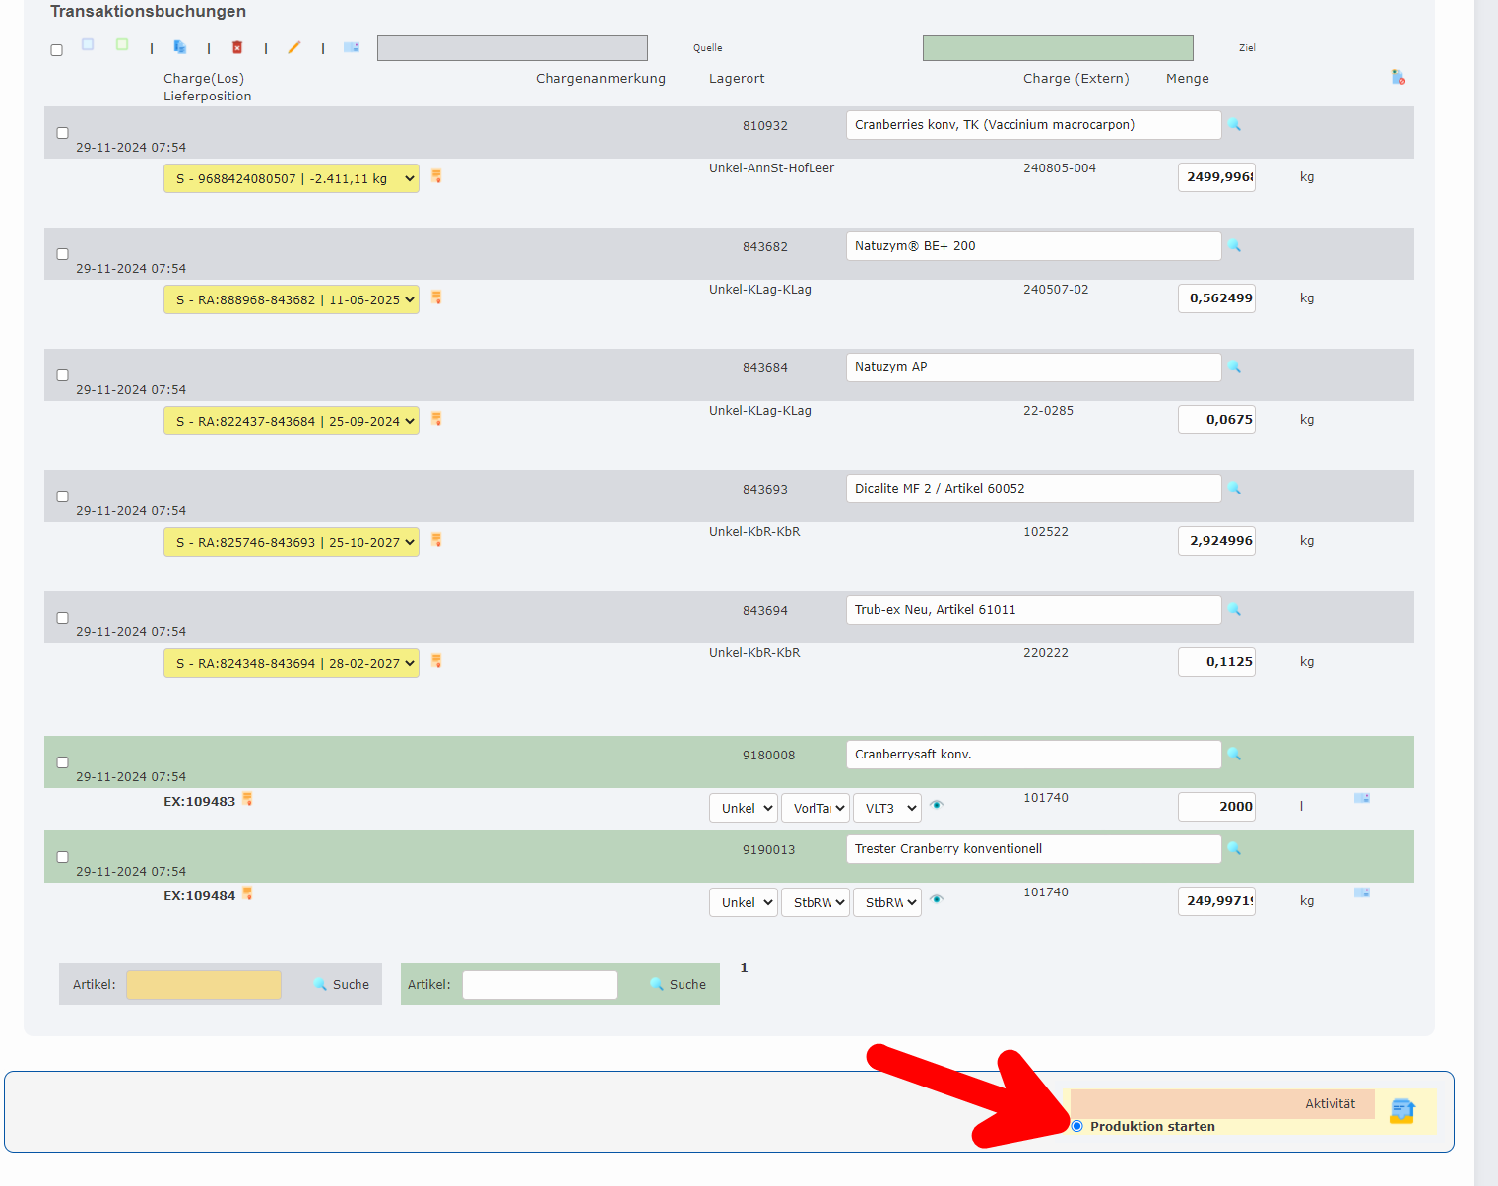
Task: Tick the checkbox next to Dicalite MF 2
Action: click(62, 496)
